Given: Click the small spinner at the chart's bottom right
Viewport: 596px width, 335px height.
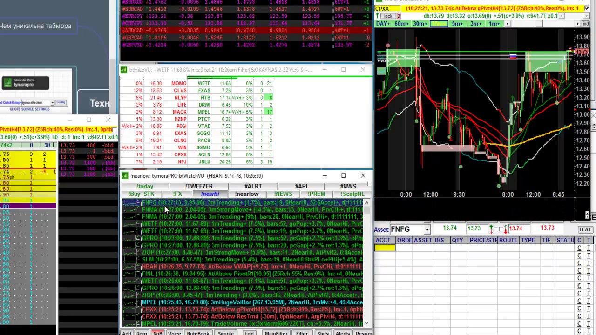Looking at the screenshot, I should pos(588,215).
